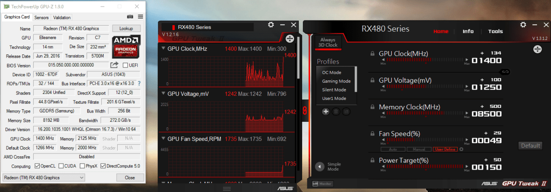Open the Info tab in GPU Tweak

click(468, 31)
